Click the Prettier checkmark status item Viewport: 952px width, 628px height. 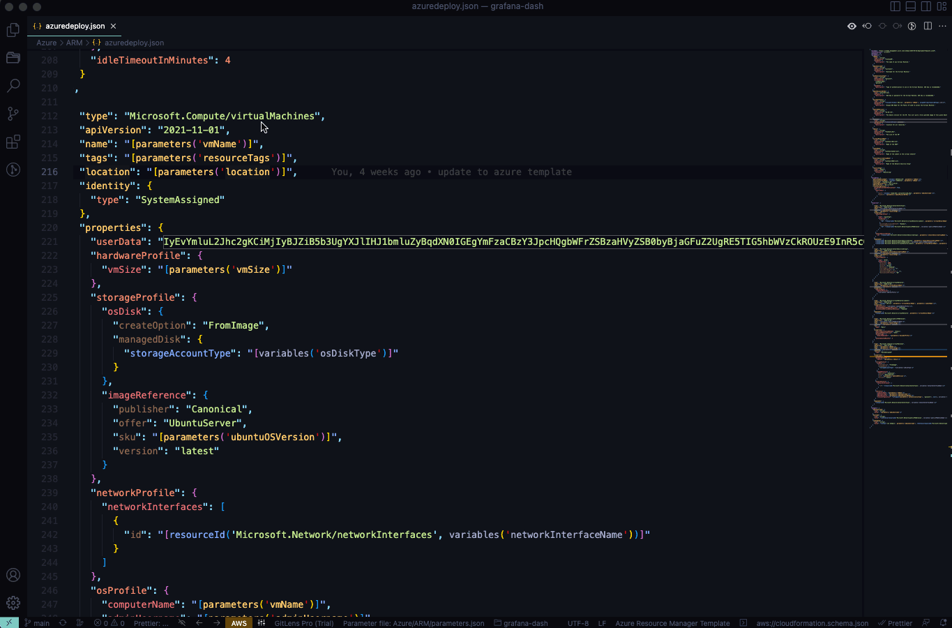[x=896, y=622]
